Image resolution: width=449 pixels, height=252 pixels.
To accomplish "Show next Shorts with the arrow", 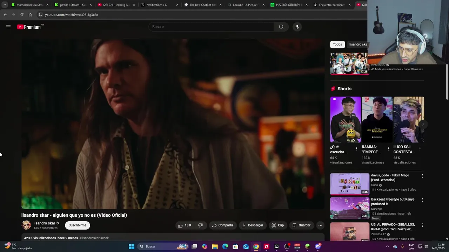I will coord(423,124).
